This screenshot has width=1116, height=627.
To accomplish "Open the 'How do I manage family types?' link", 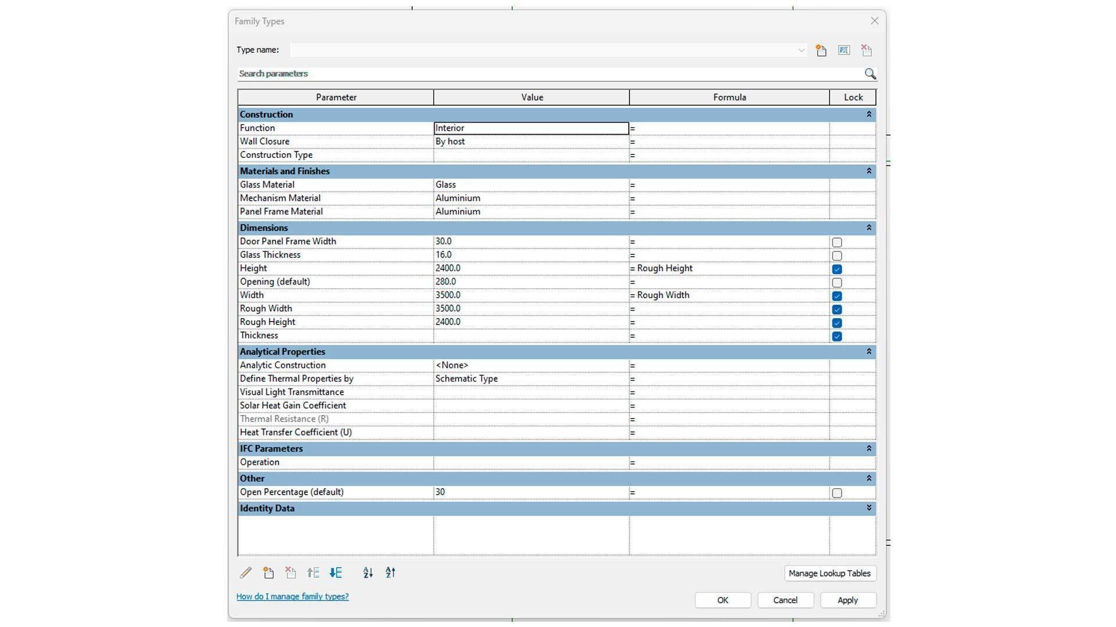I will [292, 596].
